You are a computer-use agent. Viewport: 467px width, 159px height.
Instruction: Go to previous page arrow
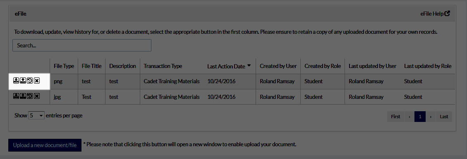point(409,117)
